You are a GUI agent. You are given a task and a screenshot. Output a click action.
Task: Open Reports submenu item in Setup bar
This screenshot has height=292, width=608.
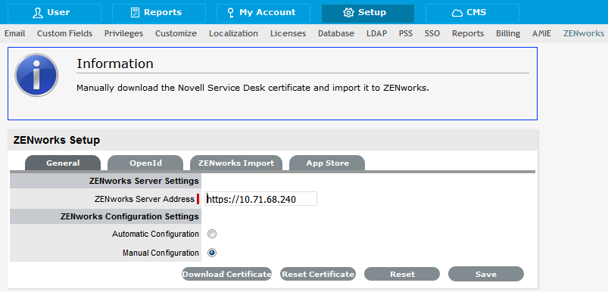468,34
